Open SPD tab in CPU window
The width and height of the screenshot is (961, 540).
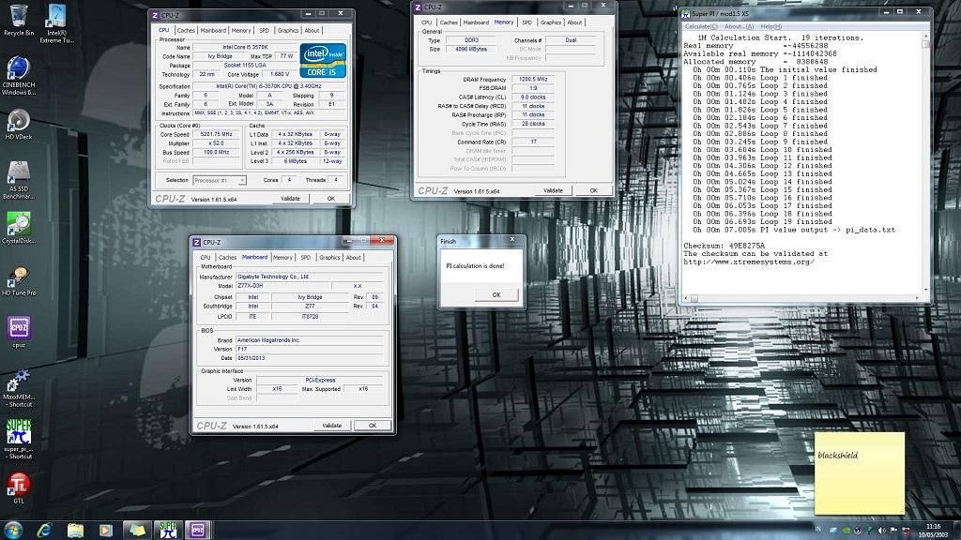tap(264, 30)
